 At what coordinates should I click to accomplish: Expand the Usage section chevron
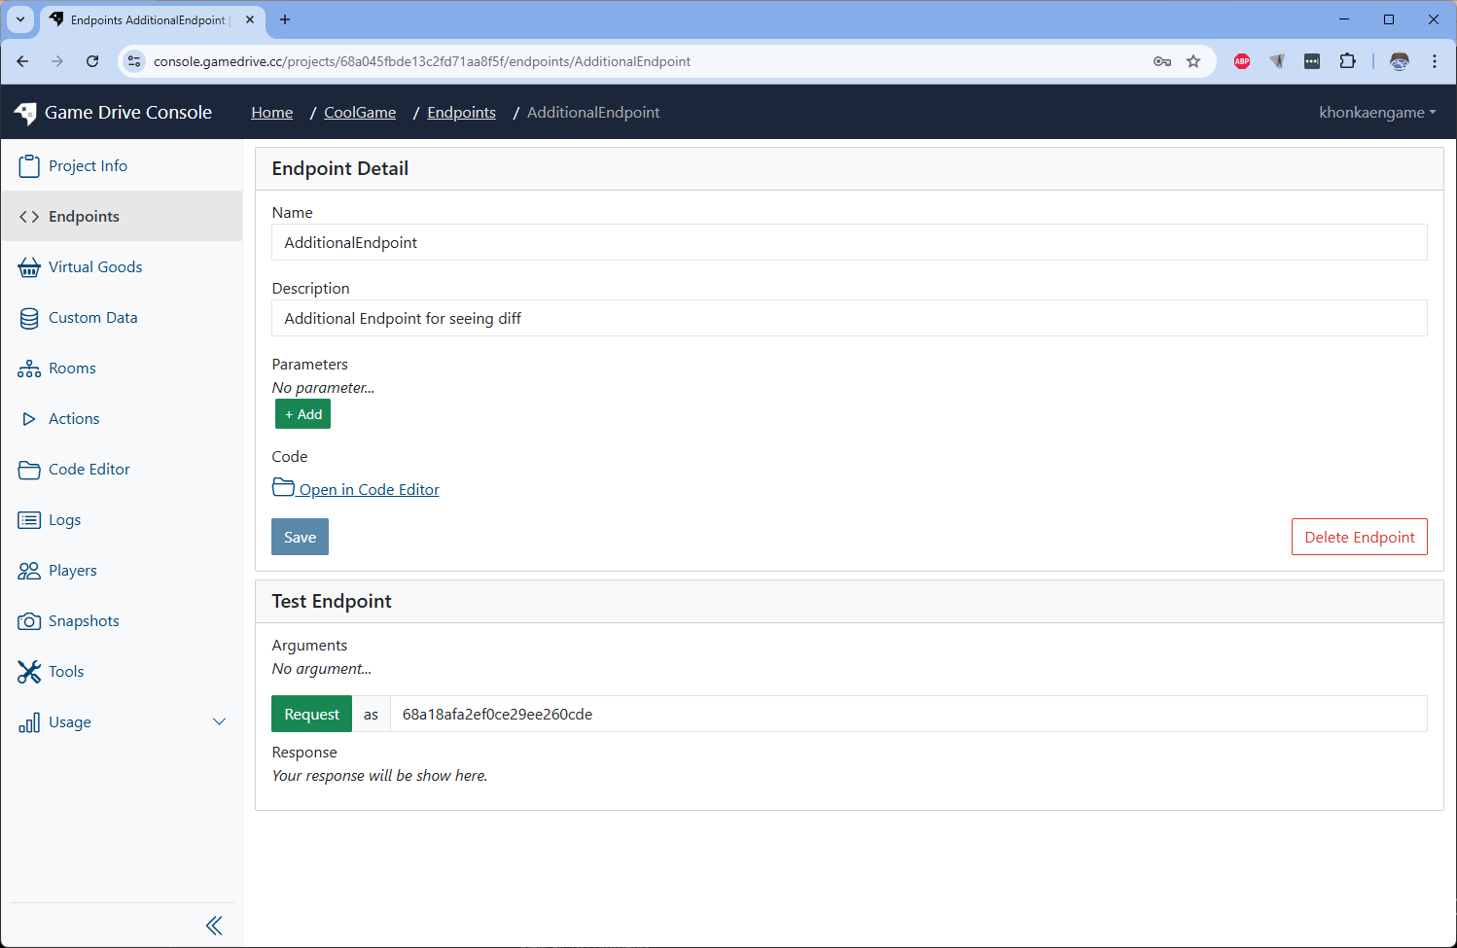(219, 721)
